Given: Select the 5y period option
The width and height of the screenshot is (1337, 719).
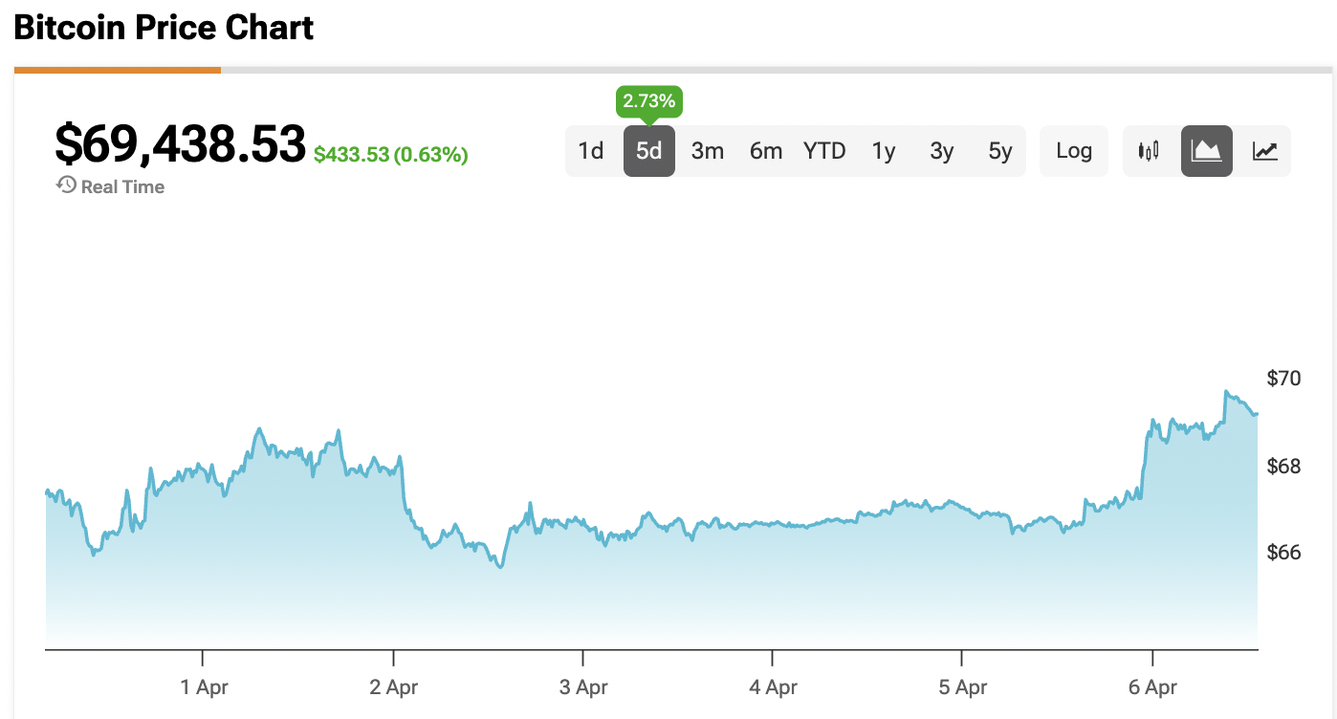Looking at the screenshot, I should point(999,150).
